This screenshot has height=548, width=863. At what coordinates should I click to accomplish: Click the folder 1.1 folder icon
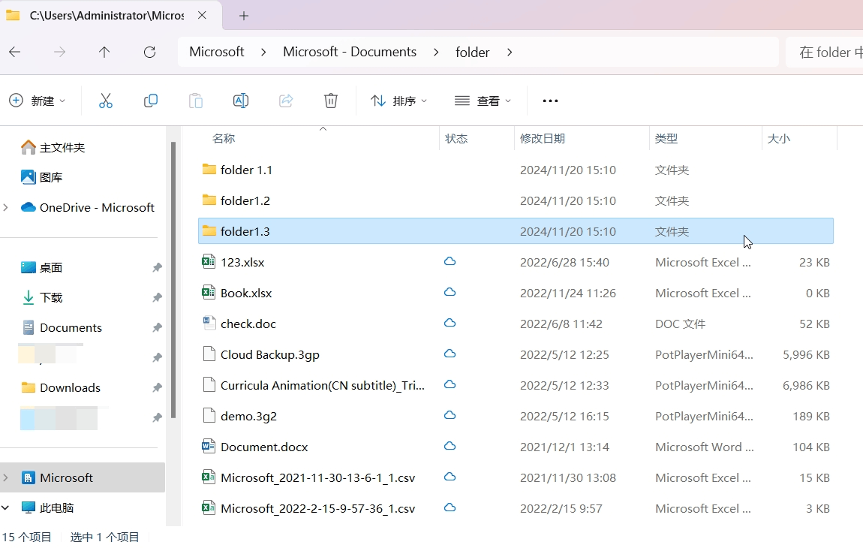tap(209, 169)
